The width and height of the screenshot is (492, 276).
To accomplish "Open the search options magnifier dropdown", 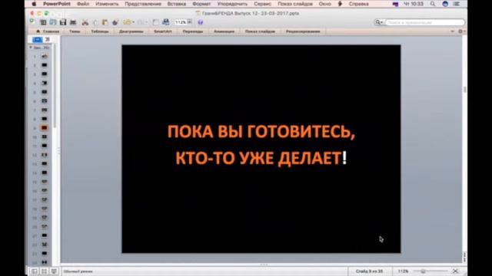I will click(x=379, y=22).
